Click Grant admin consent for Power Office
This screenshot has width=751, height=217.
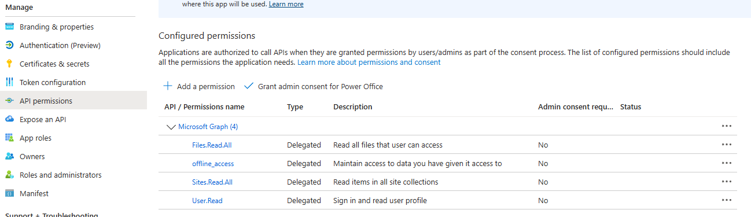coord(314,86)
